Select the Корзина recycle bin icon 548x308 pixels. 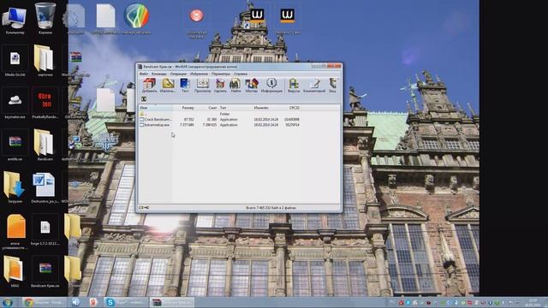(x=45, y=19)
